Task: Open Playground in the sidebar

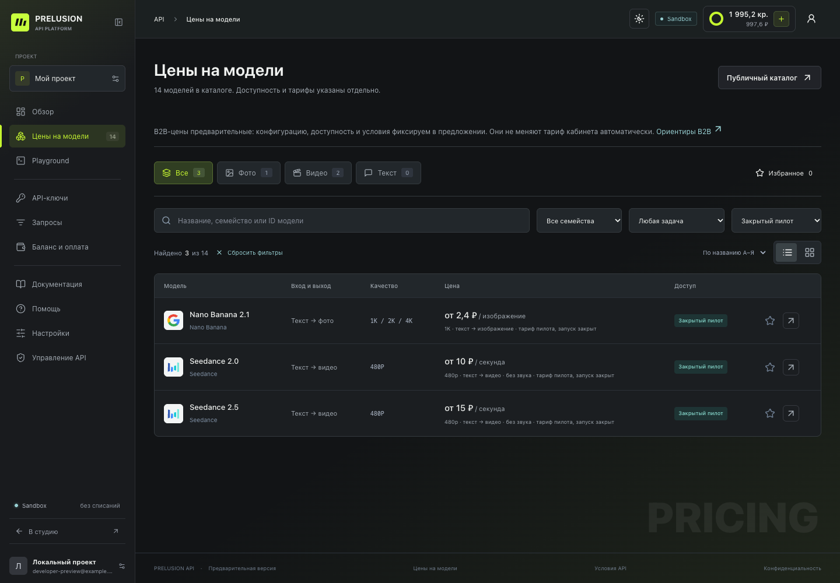Action: point(67,161)
